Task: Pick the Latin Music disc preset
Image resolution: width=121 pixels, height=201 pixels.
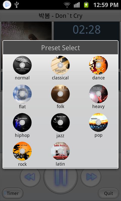Action: point(60,151)
